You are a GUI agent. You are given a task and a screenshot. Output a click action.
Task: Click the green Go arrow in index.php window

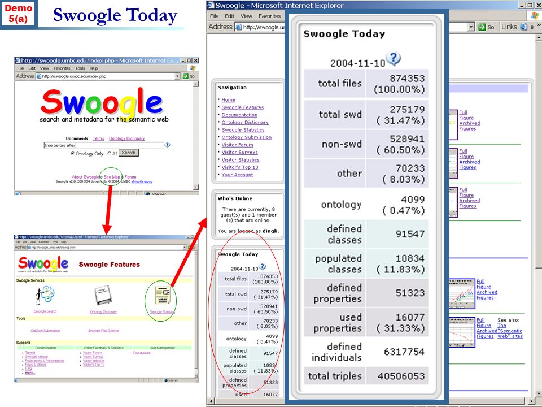pos(186,76)
